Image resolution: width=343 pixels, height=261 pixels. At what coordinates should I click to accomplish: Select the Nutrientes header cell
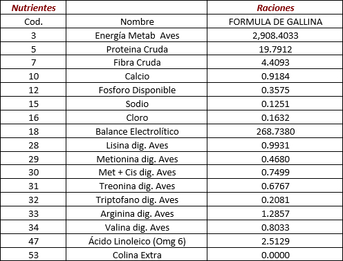(33, 8)
